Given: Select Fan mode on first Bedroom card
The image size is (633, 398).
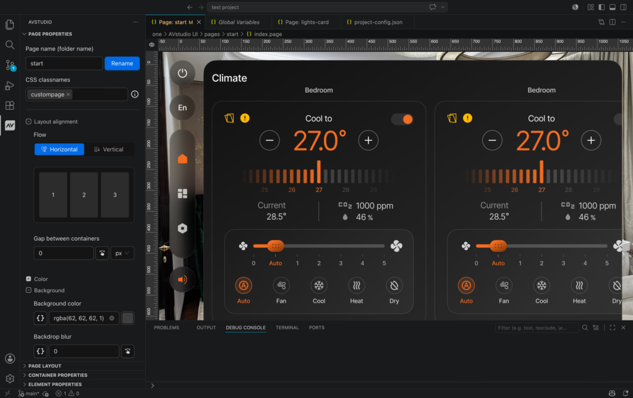Looking at the screenshot, I should click(x=281, y=290).
